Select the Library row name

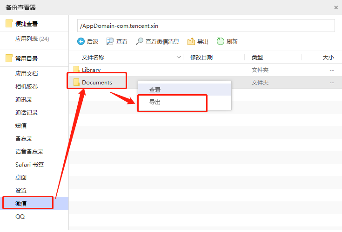pyautogui.click(x=91, y=70)
